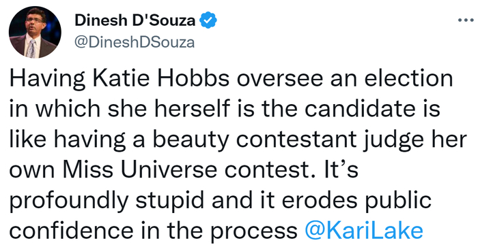Click "confidence in the process" text
This screenshot has height=247, width=478.
154,231
